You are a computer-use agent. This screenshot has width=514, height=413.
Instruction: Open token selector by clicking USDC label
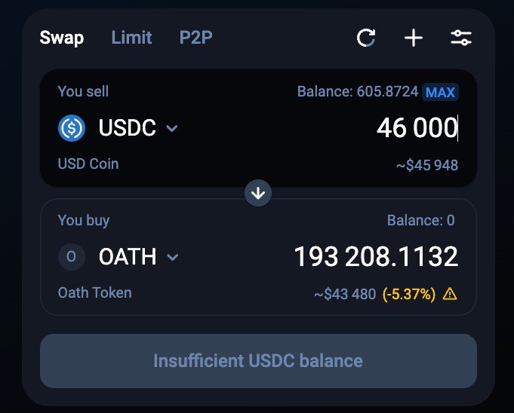128,127
